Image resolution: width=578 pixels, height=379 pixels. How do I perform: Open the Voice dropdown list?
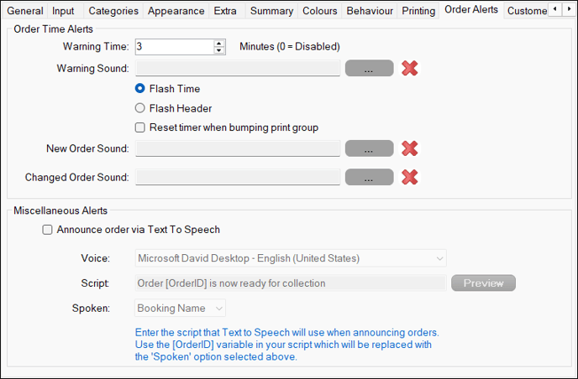[291, 258]
